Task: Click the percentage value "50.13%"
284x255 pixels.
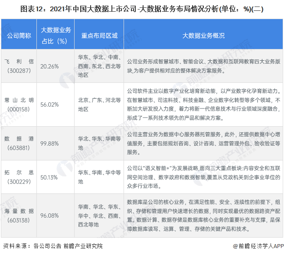Action: [x=49, y=177]
